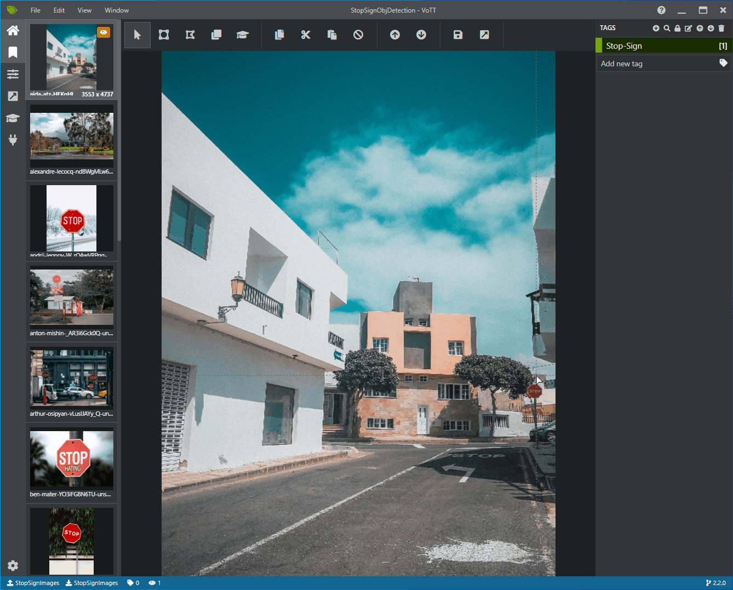This screenshot has height=590, width=733.
Task: Paste the copied regions
Action: (x=331, y=35)
